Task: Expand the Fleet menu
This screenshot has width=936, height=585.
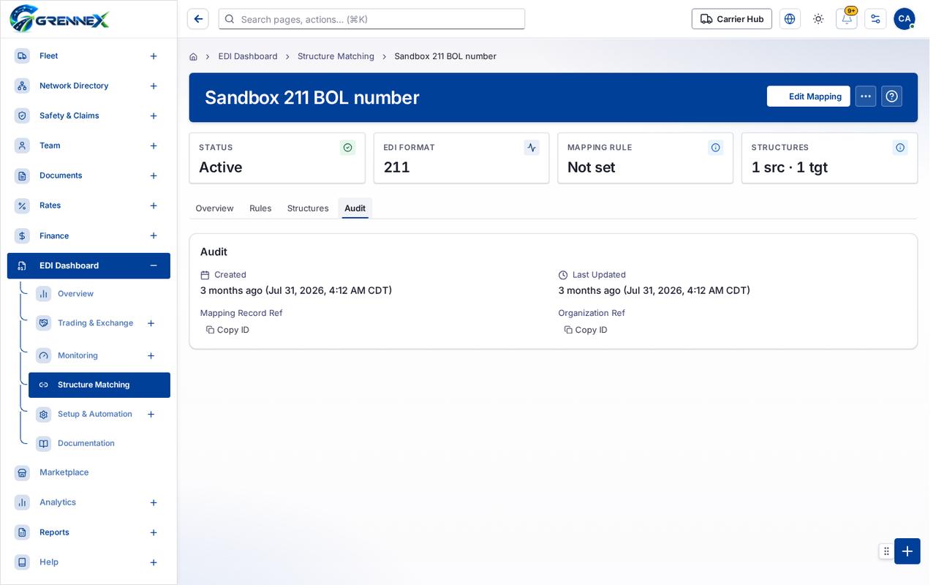Action: tap(154, 56)
